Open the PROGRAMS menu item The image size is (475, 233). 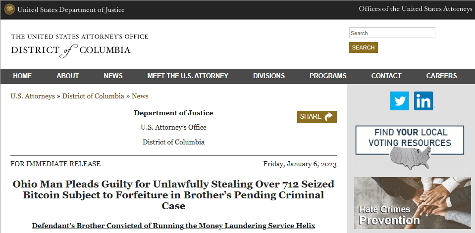pyautogui.click(x=328, y=76)
